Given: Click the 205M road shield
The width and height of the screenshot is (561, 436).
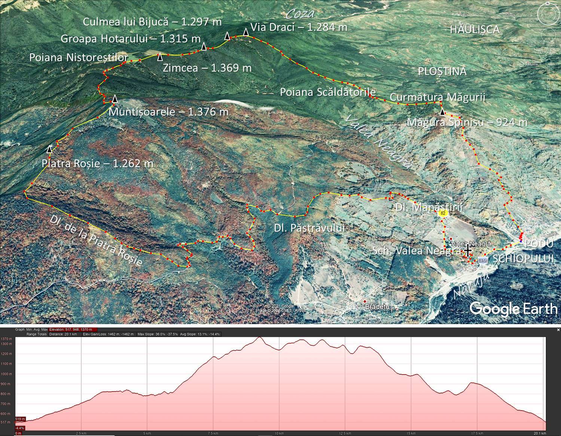Looking at the screenshot, I should (482, 260).
